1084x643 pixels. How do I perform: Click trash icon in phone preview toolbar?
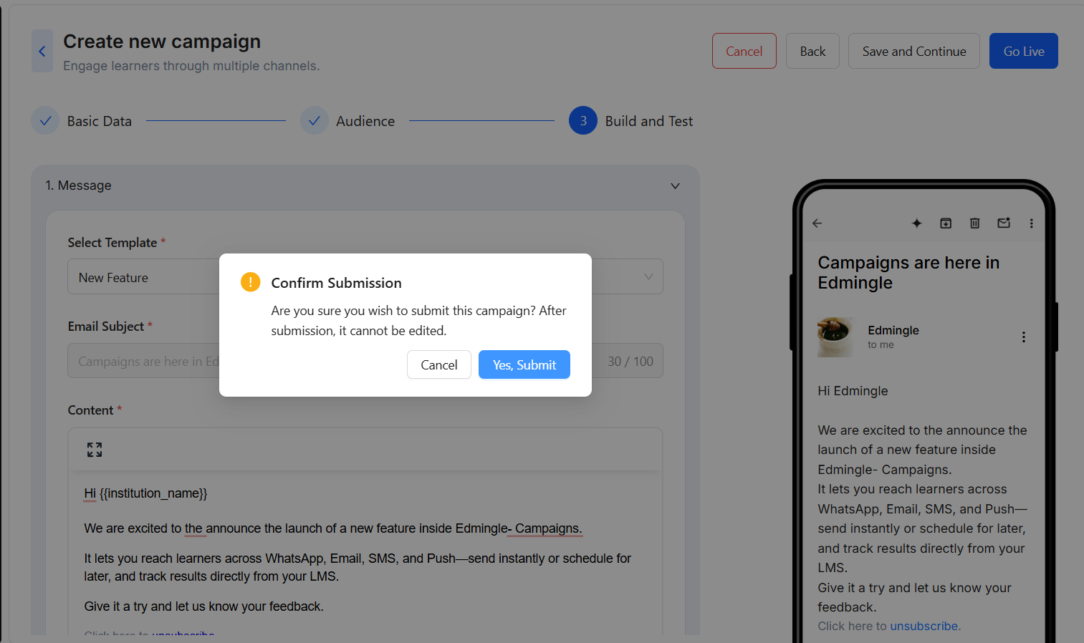[x=974, y=223]
